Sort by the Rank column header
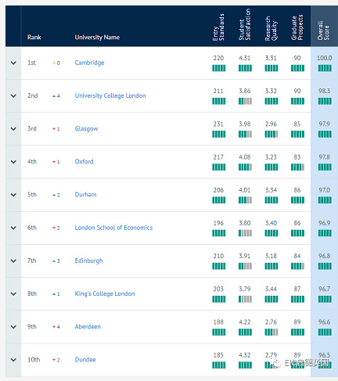The width and height of the screenshot is (338, 381). click(34, 38)
